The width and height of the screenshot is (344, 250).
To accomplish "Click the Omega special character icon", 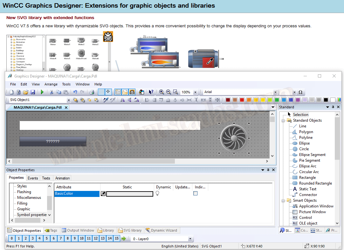I will [x=300, y=92].
